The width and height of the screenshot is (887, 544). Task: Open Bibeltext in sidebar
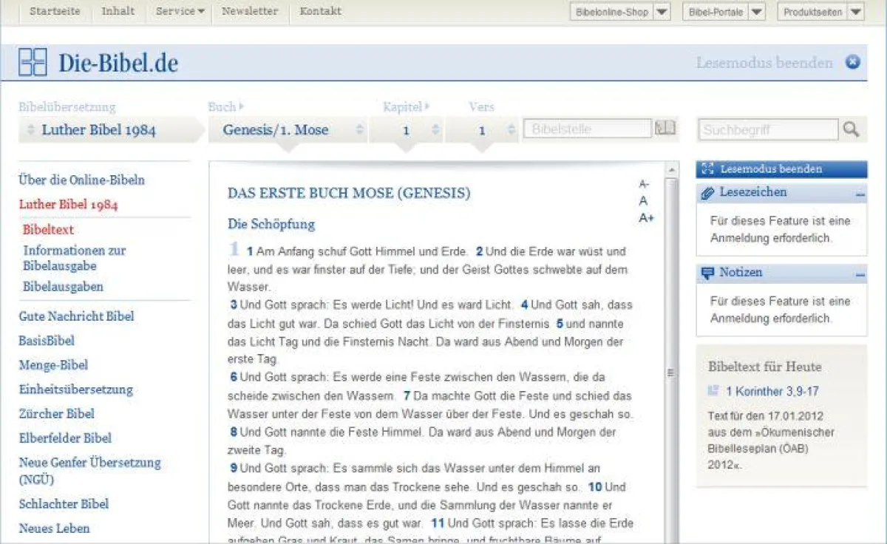[x=48, y=230]
